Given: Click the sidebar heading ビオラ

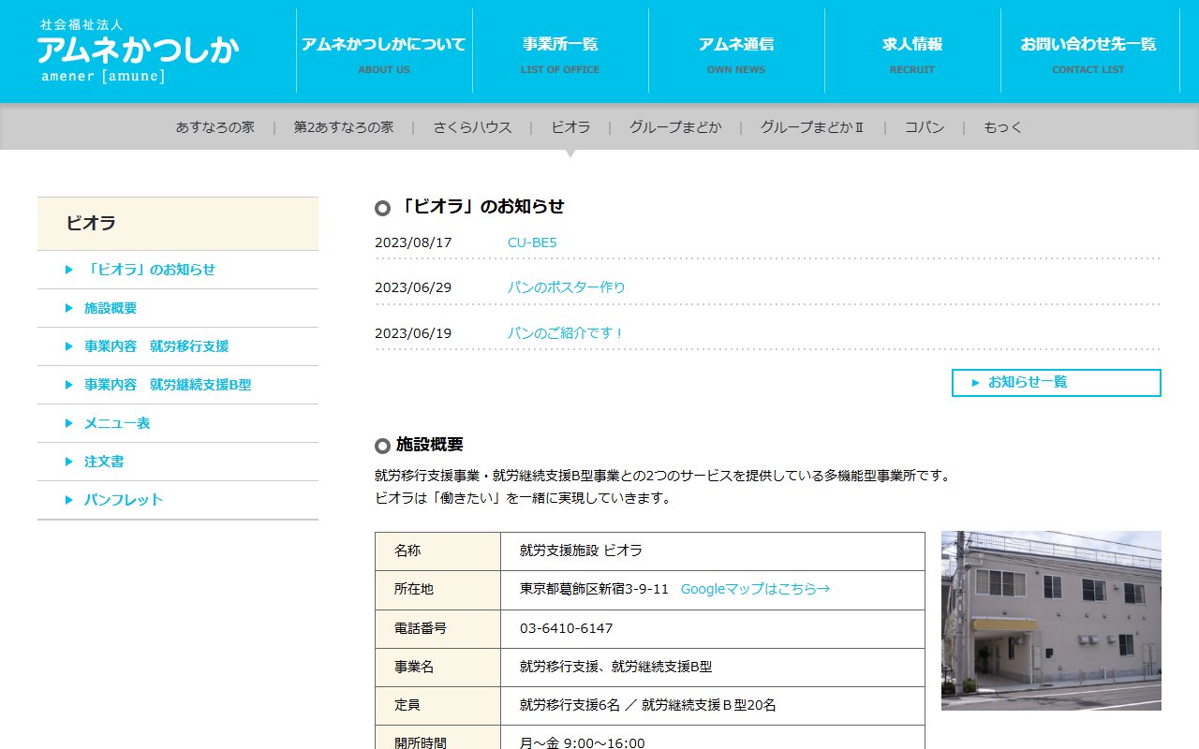Looking at the screenshot, I should click(x=178, y=224).
